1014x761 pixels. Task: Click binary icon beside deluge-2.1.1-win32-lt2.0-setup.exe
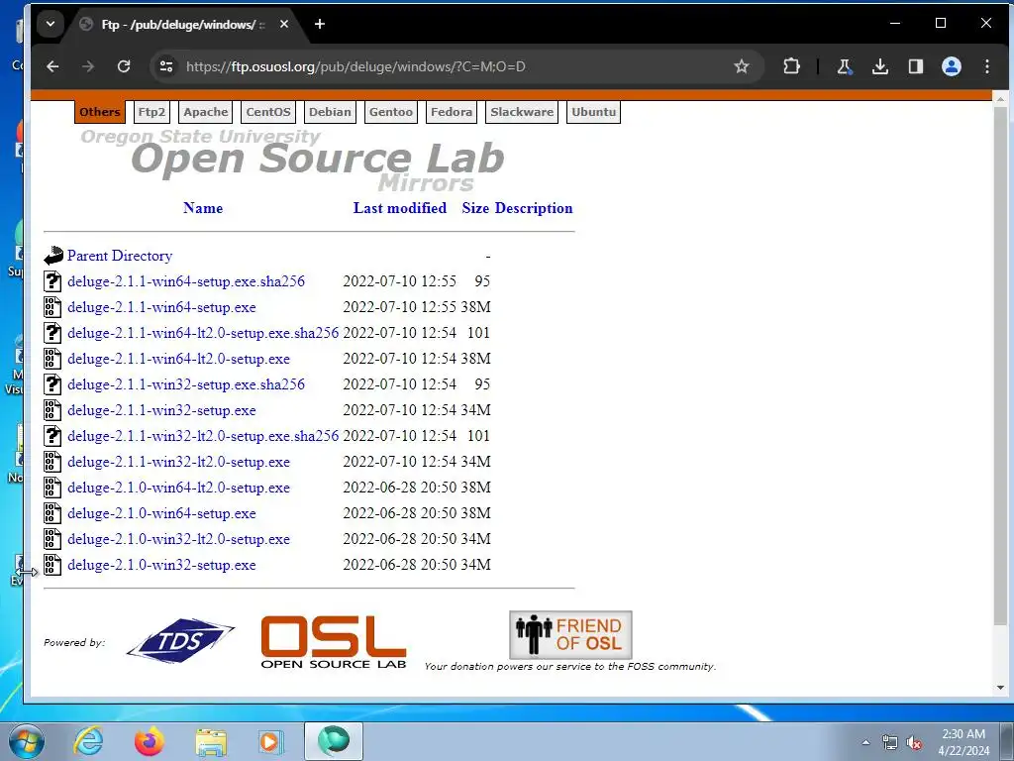pyautogui.click(x=52, y=462)
